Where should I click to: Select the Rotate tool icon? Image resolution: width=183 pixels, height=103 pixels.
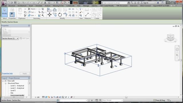click(60, 15)
